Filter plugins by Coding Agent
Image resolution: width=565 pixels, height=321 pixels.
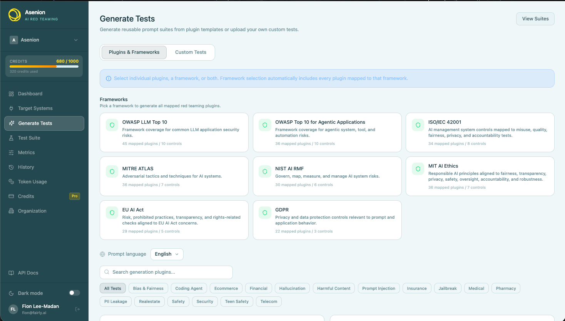click(189, 288)
